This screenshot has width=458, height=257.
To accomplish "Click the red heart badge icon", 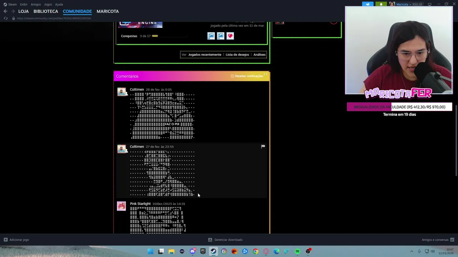I will click(230, 36).
